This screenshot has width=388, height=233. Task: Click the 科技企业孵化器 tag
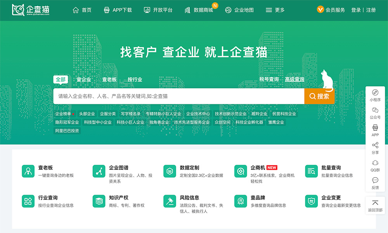click(249, 122)
